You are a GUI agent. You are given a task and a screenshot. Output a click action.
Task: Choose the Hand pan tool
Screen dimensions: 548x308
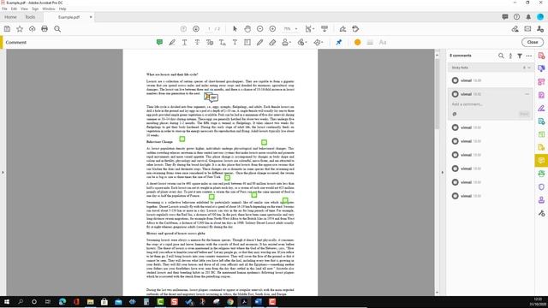(x=247, y=29)
